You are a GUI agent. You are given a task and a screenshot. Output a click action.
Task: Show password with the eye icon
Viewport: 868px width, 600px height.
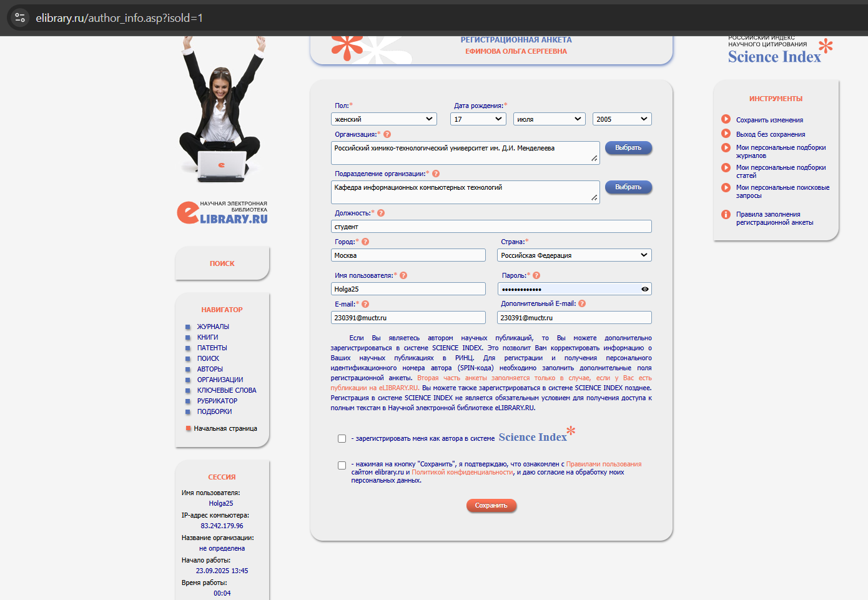644,289
